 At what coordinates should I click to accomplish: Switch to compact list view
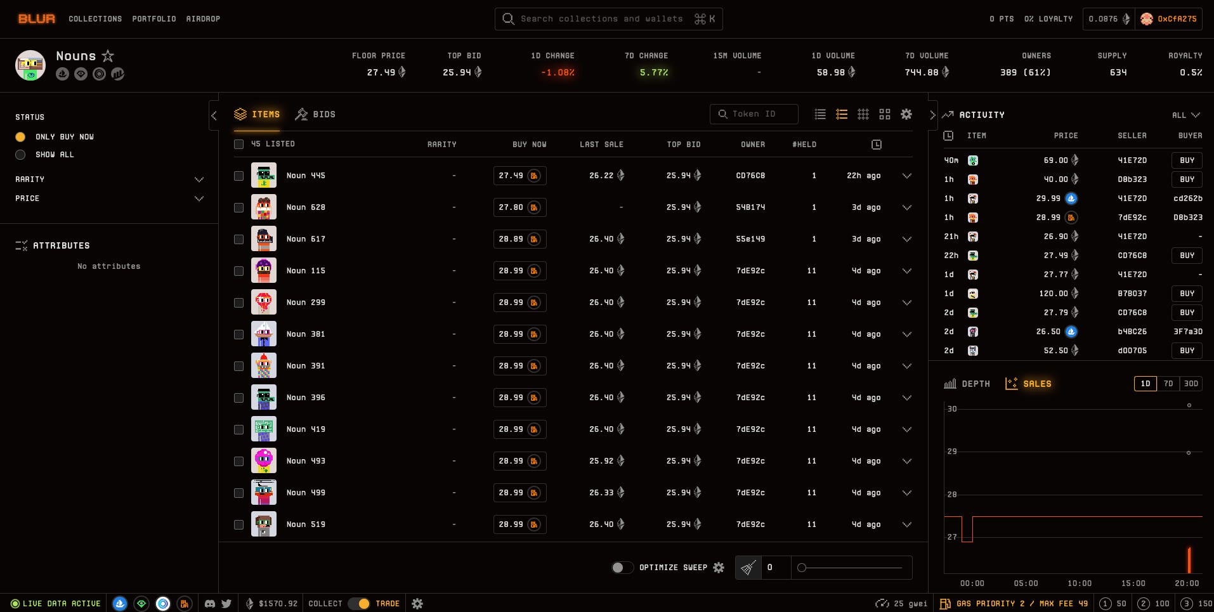[x=820, y=114]
